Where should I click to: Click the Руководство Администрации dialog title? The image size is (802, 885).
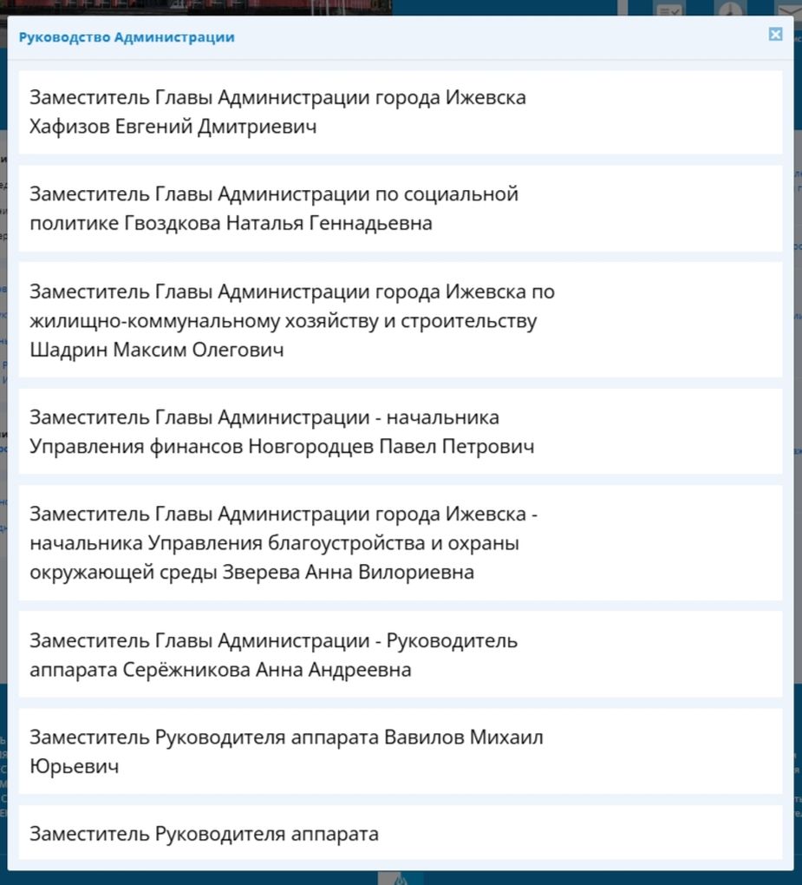[127, 37]
